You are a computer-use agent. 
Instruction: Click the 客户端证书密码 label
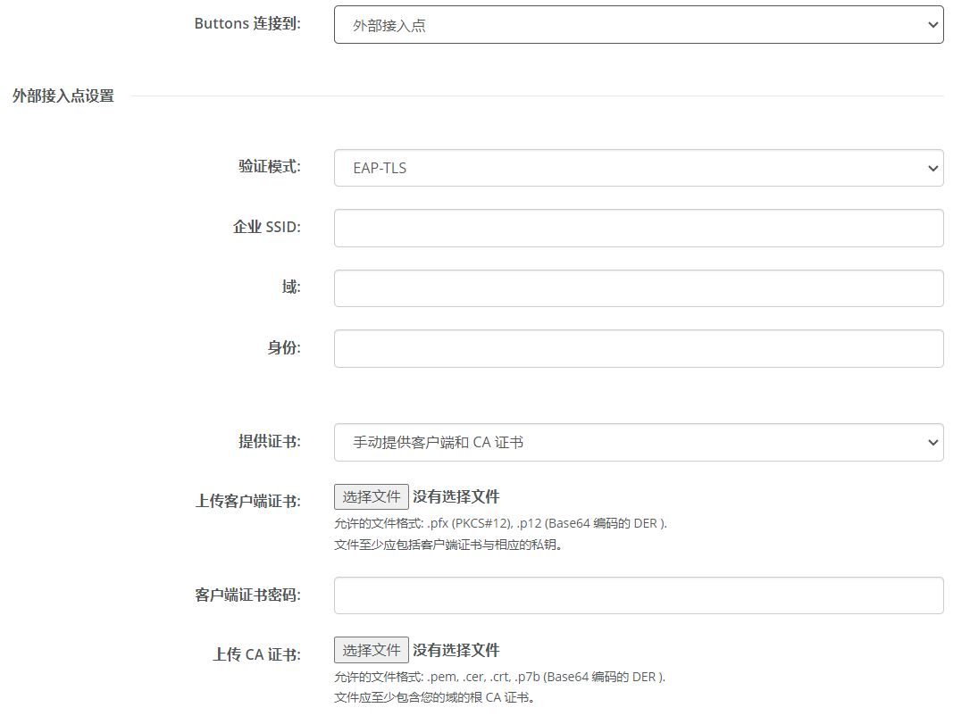pos(248,595)
